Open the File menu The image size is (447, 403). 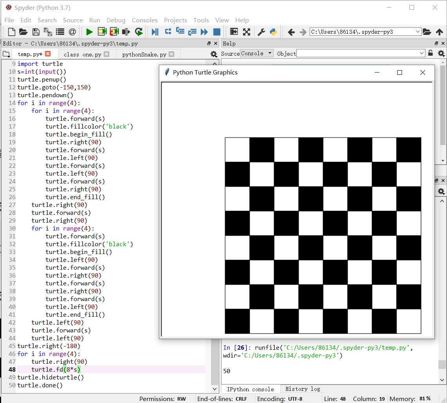9,20
